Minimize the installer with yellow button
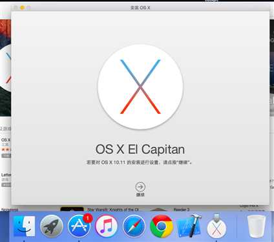Viewport: 274px width, 242px height. pyautogui.click(x=22, y=8)
